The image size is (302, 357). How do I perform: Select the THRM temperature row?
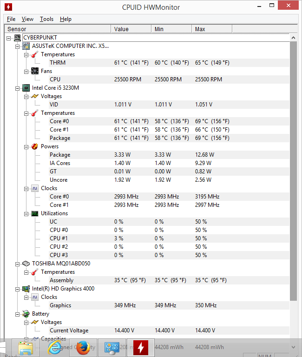(169, 63)
